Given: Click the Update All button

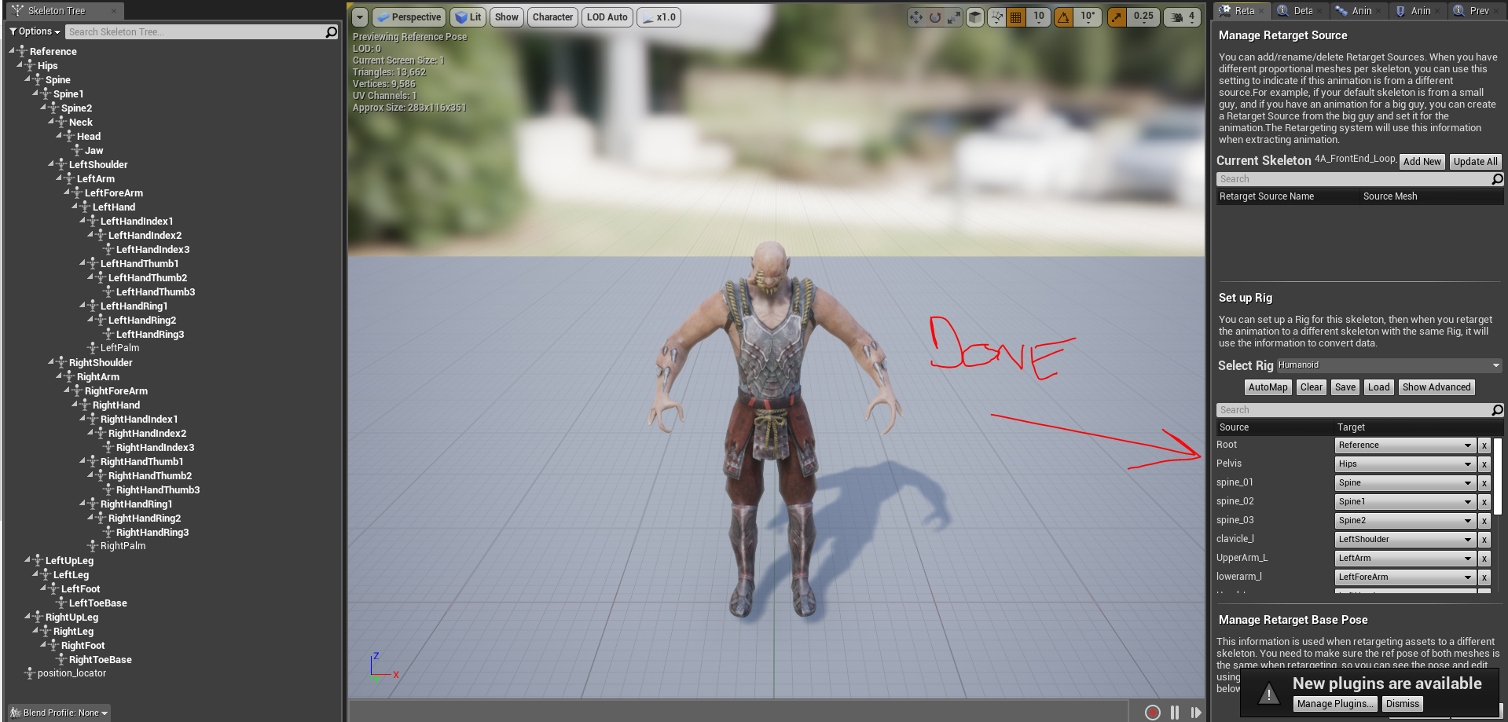Looking at the screenshot, I should pyautogui.click(x=1475, y=162).
